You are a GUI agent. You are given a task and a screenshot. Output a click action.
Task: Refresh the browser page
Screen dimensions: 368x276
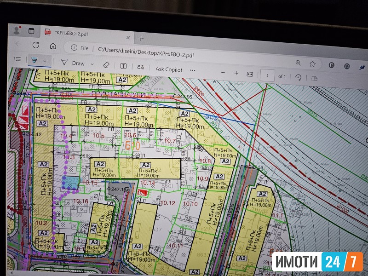[35, 45]
